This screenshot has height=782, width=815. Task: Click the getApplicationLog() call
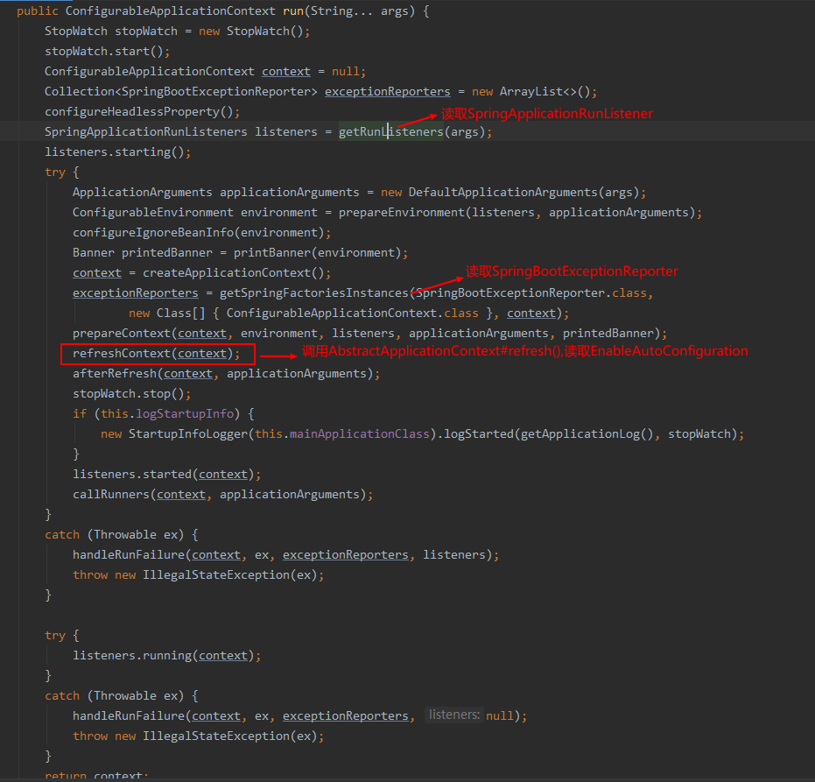(587, 434)
